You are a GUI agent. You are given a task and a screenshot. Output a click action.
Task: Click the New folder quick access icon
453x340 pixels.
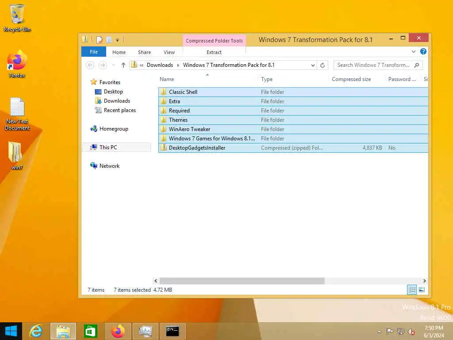tap(109, 39)
